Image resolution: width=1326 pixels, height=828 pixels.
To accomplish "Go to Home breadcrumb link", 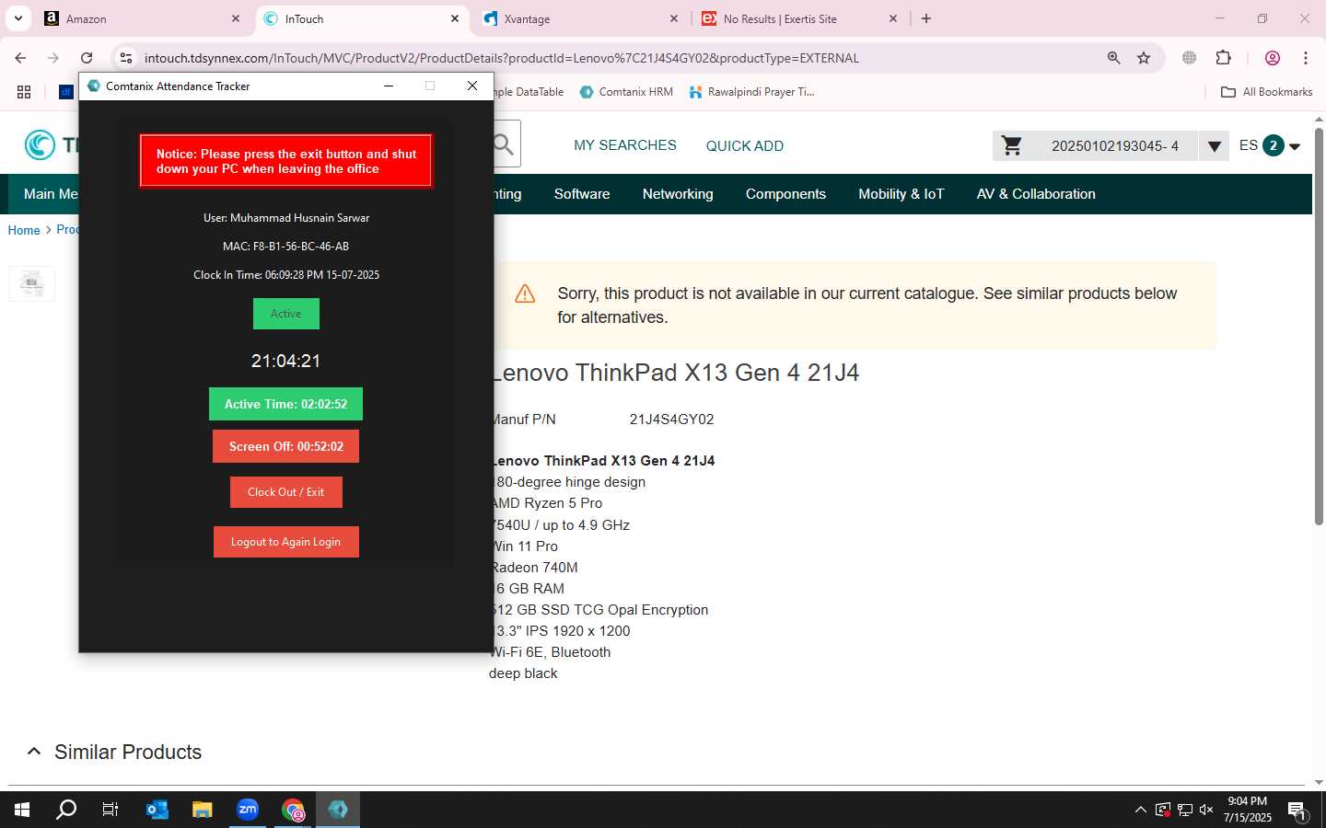I will click(24, 230).
